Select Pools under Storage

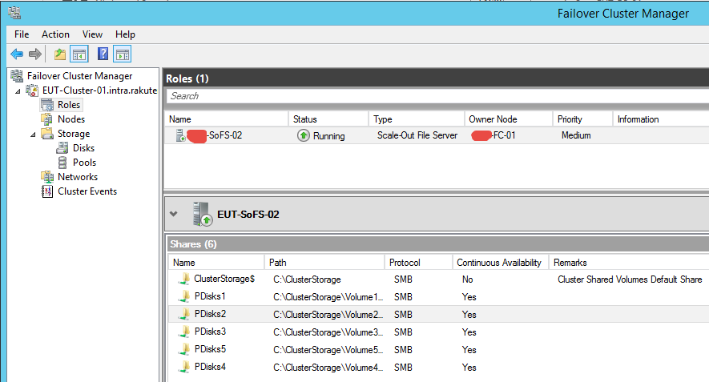pyautogui.click(x=84, y=163)
